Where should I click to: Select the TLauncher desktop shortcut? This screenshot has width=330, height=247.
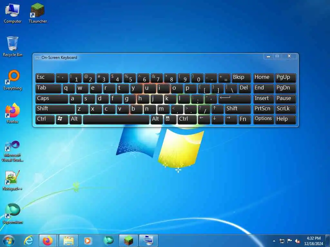[x=38, y=13]
